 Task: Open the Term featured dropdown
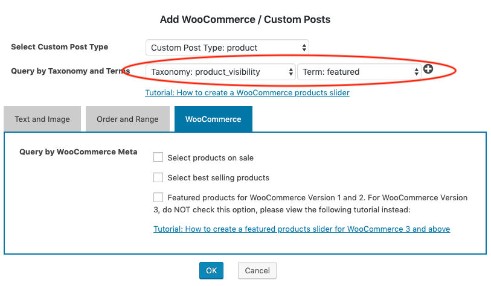[x=359, y=72]
